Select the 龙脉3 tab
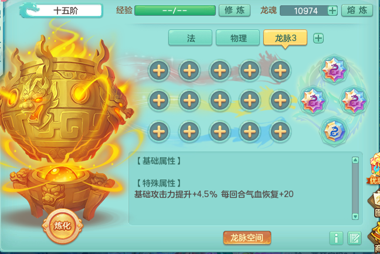Screen dimensions: 380x254 [285, 38]
